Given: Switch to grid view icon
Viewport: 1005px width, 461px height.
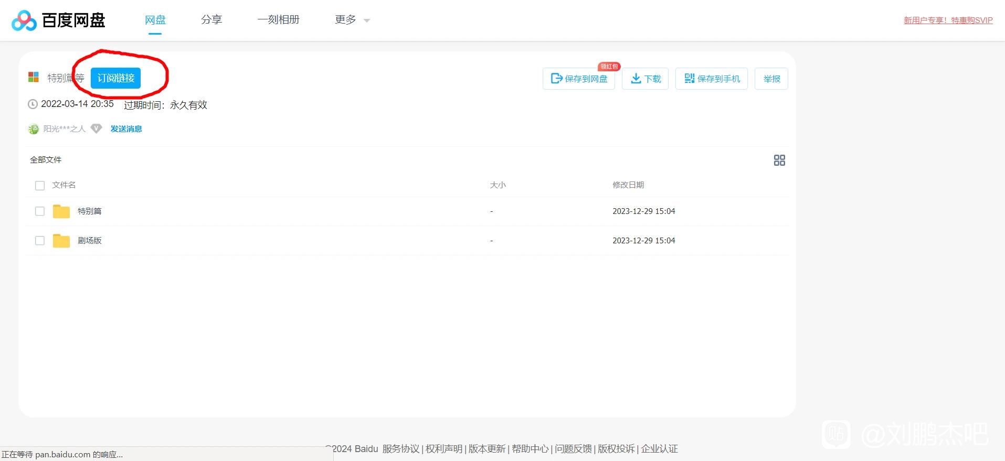Looking at the screenshot, I should click(x=779, y=160).
